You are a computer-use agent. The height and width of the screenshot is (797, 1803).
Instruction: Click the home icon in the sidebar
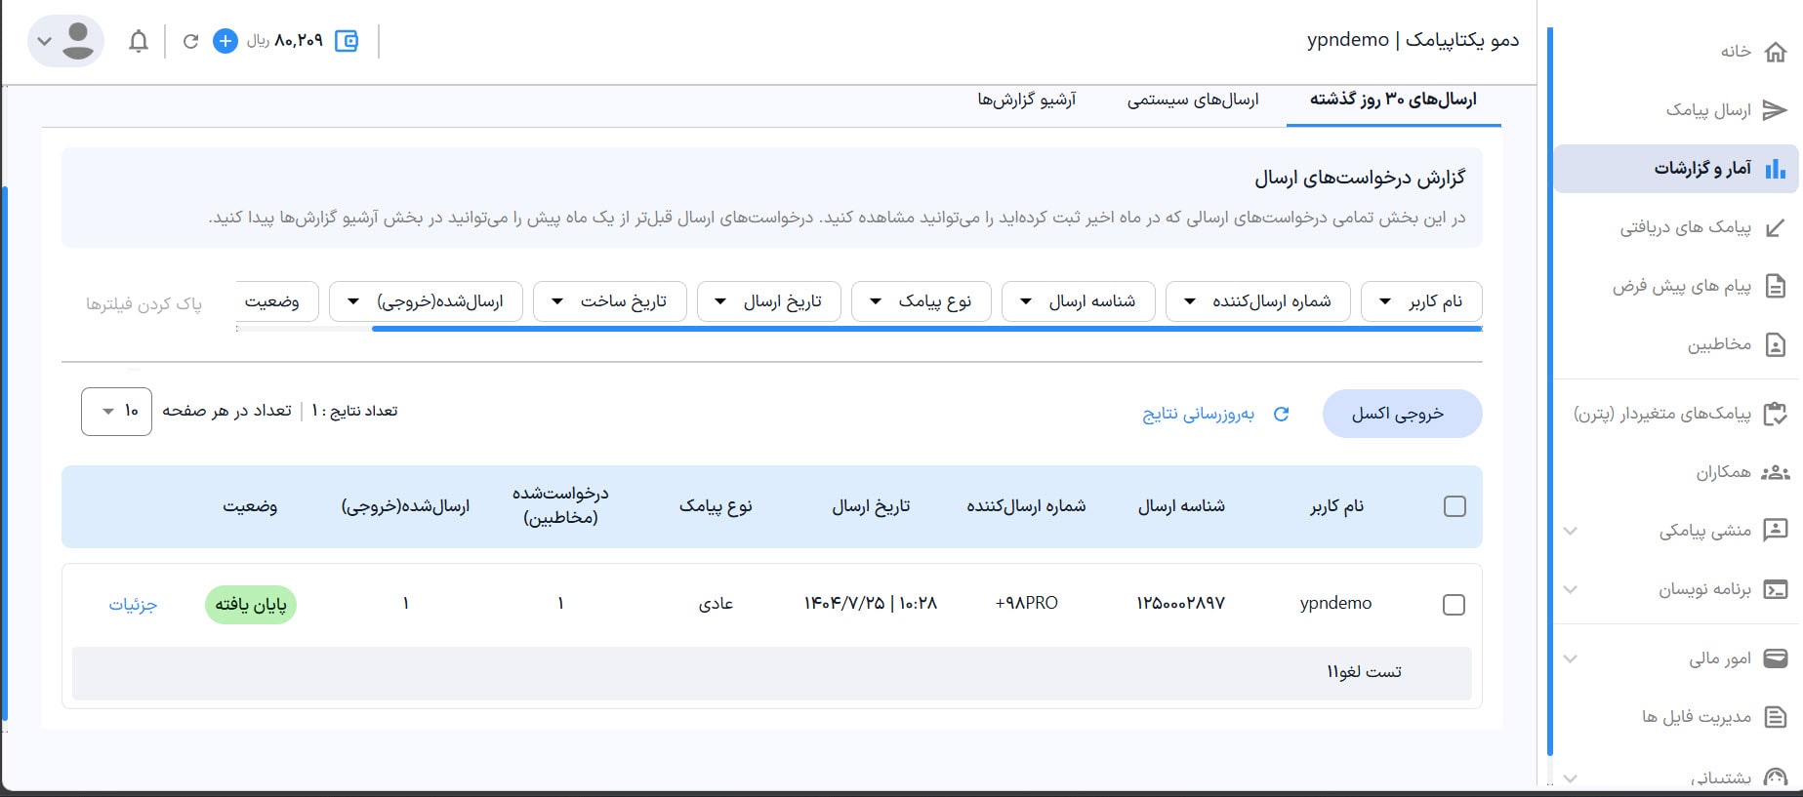click(x=1776, y=52)
